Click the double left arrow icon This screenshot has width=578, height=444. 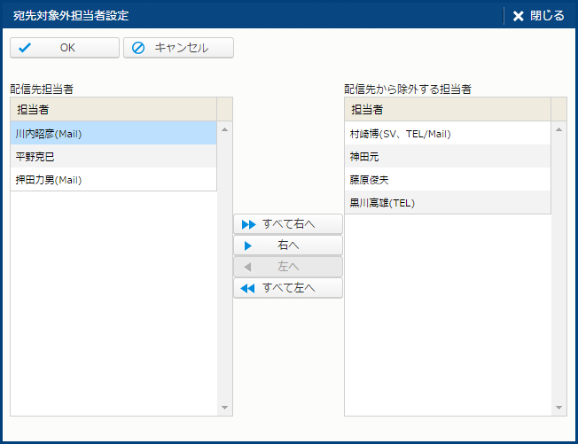(248, 288)
